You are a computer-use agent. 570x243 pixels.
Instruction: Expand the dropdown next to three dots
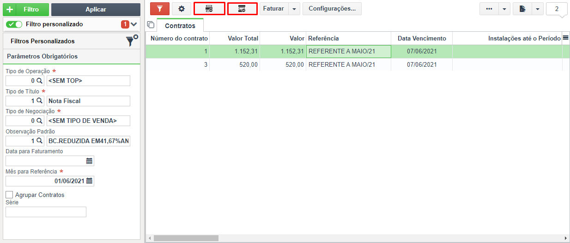(504, 9)
